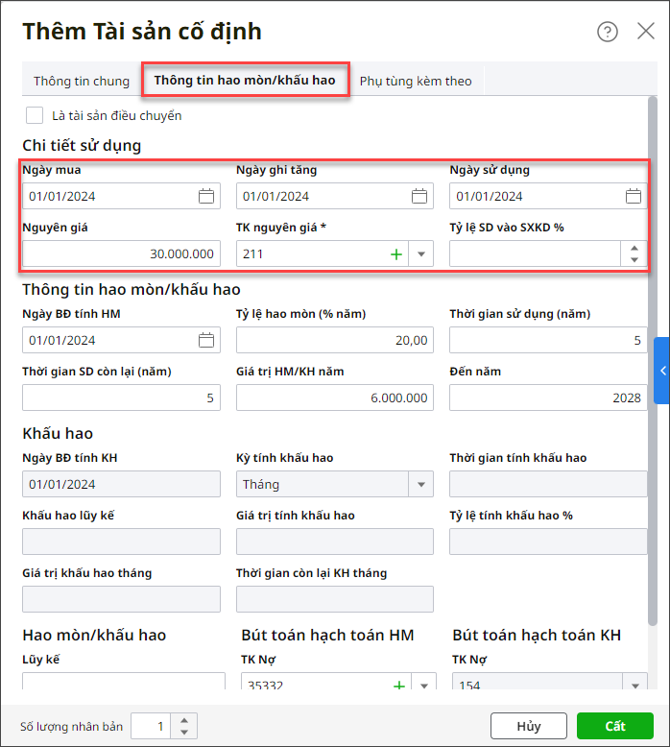Viewport: 670px width, 747px height.
Task: Click the Ngày sử dụng date field
Action: (548, 196)
